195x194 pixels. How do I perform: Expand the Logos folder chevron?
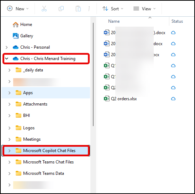click(x=10, y=128)
